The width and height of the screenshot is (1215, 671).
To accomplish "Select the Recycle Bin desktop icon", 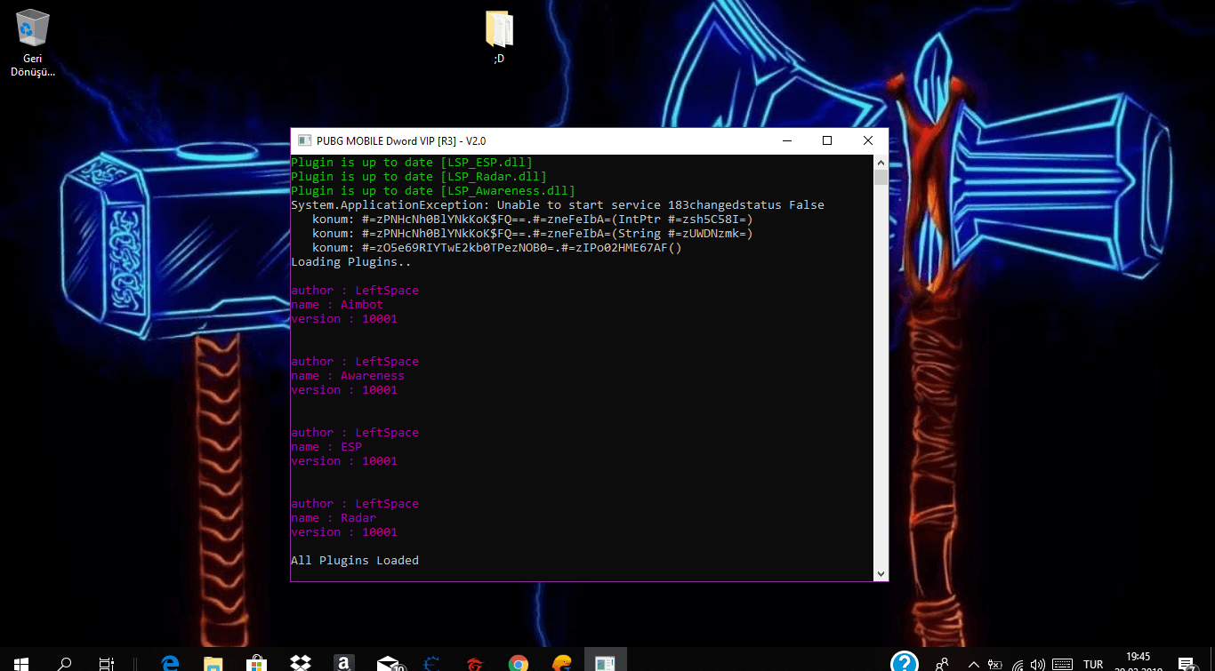I will (x=33, y=43).
